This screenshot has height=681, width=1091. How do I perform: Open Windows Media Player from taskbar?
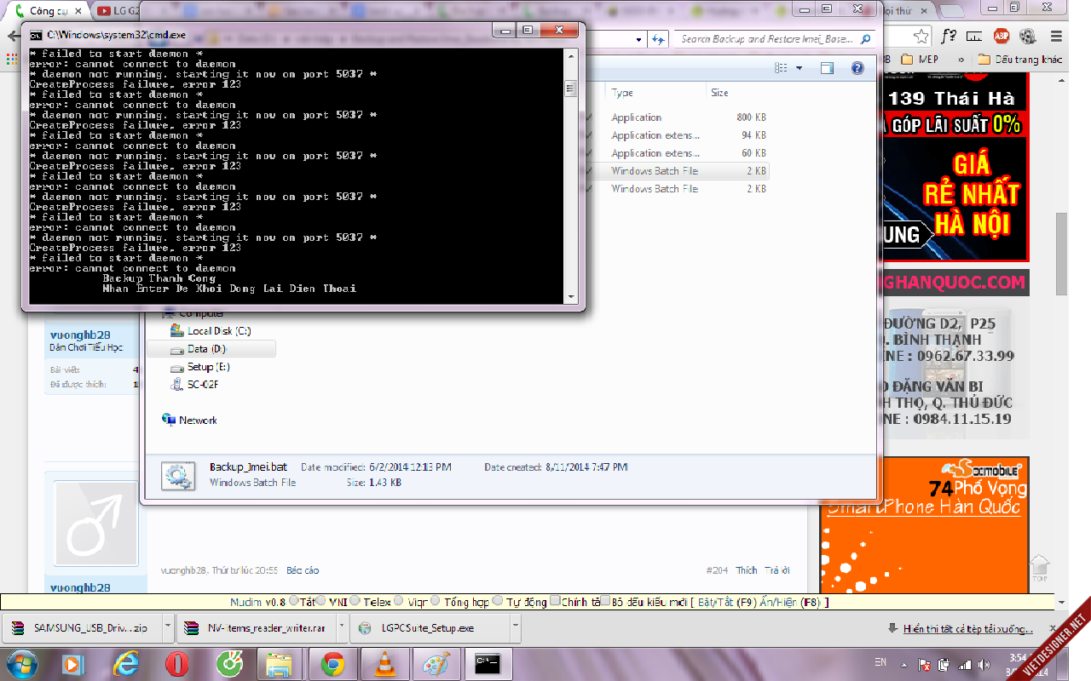point(72,663)
